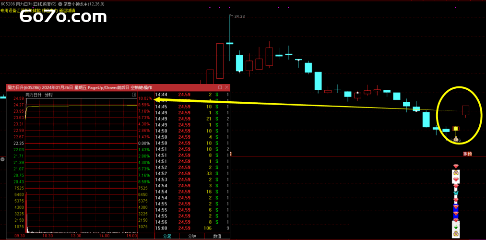This screenshot has width=486, height=240.
Task: Click the money bag under the yellow candle
Action: [456, 138]
